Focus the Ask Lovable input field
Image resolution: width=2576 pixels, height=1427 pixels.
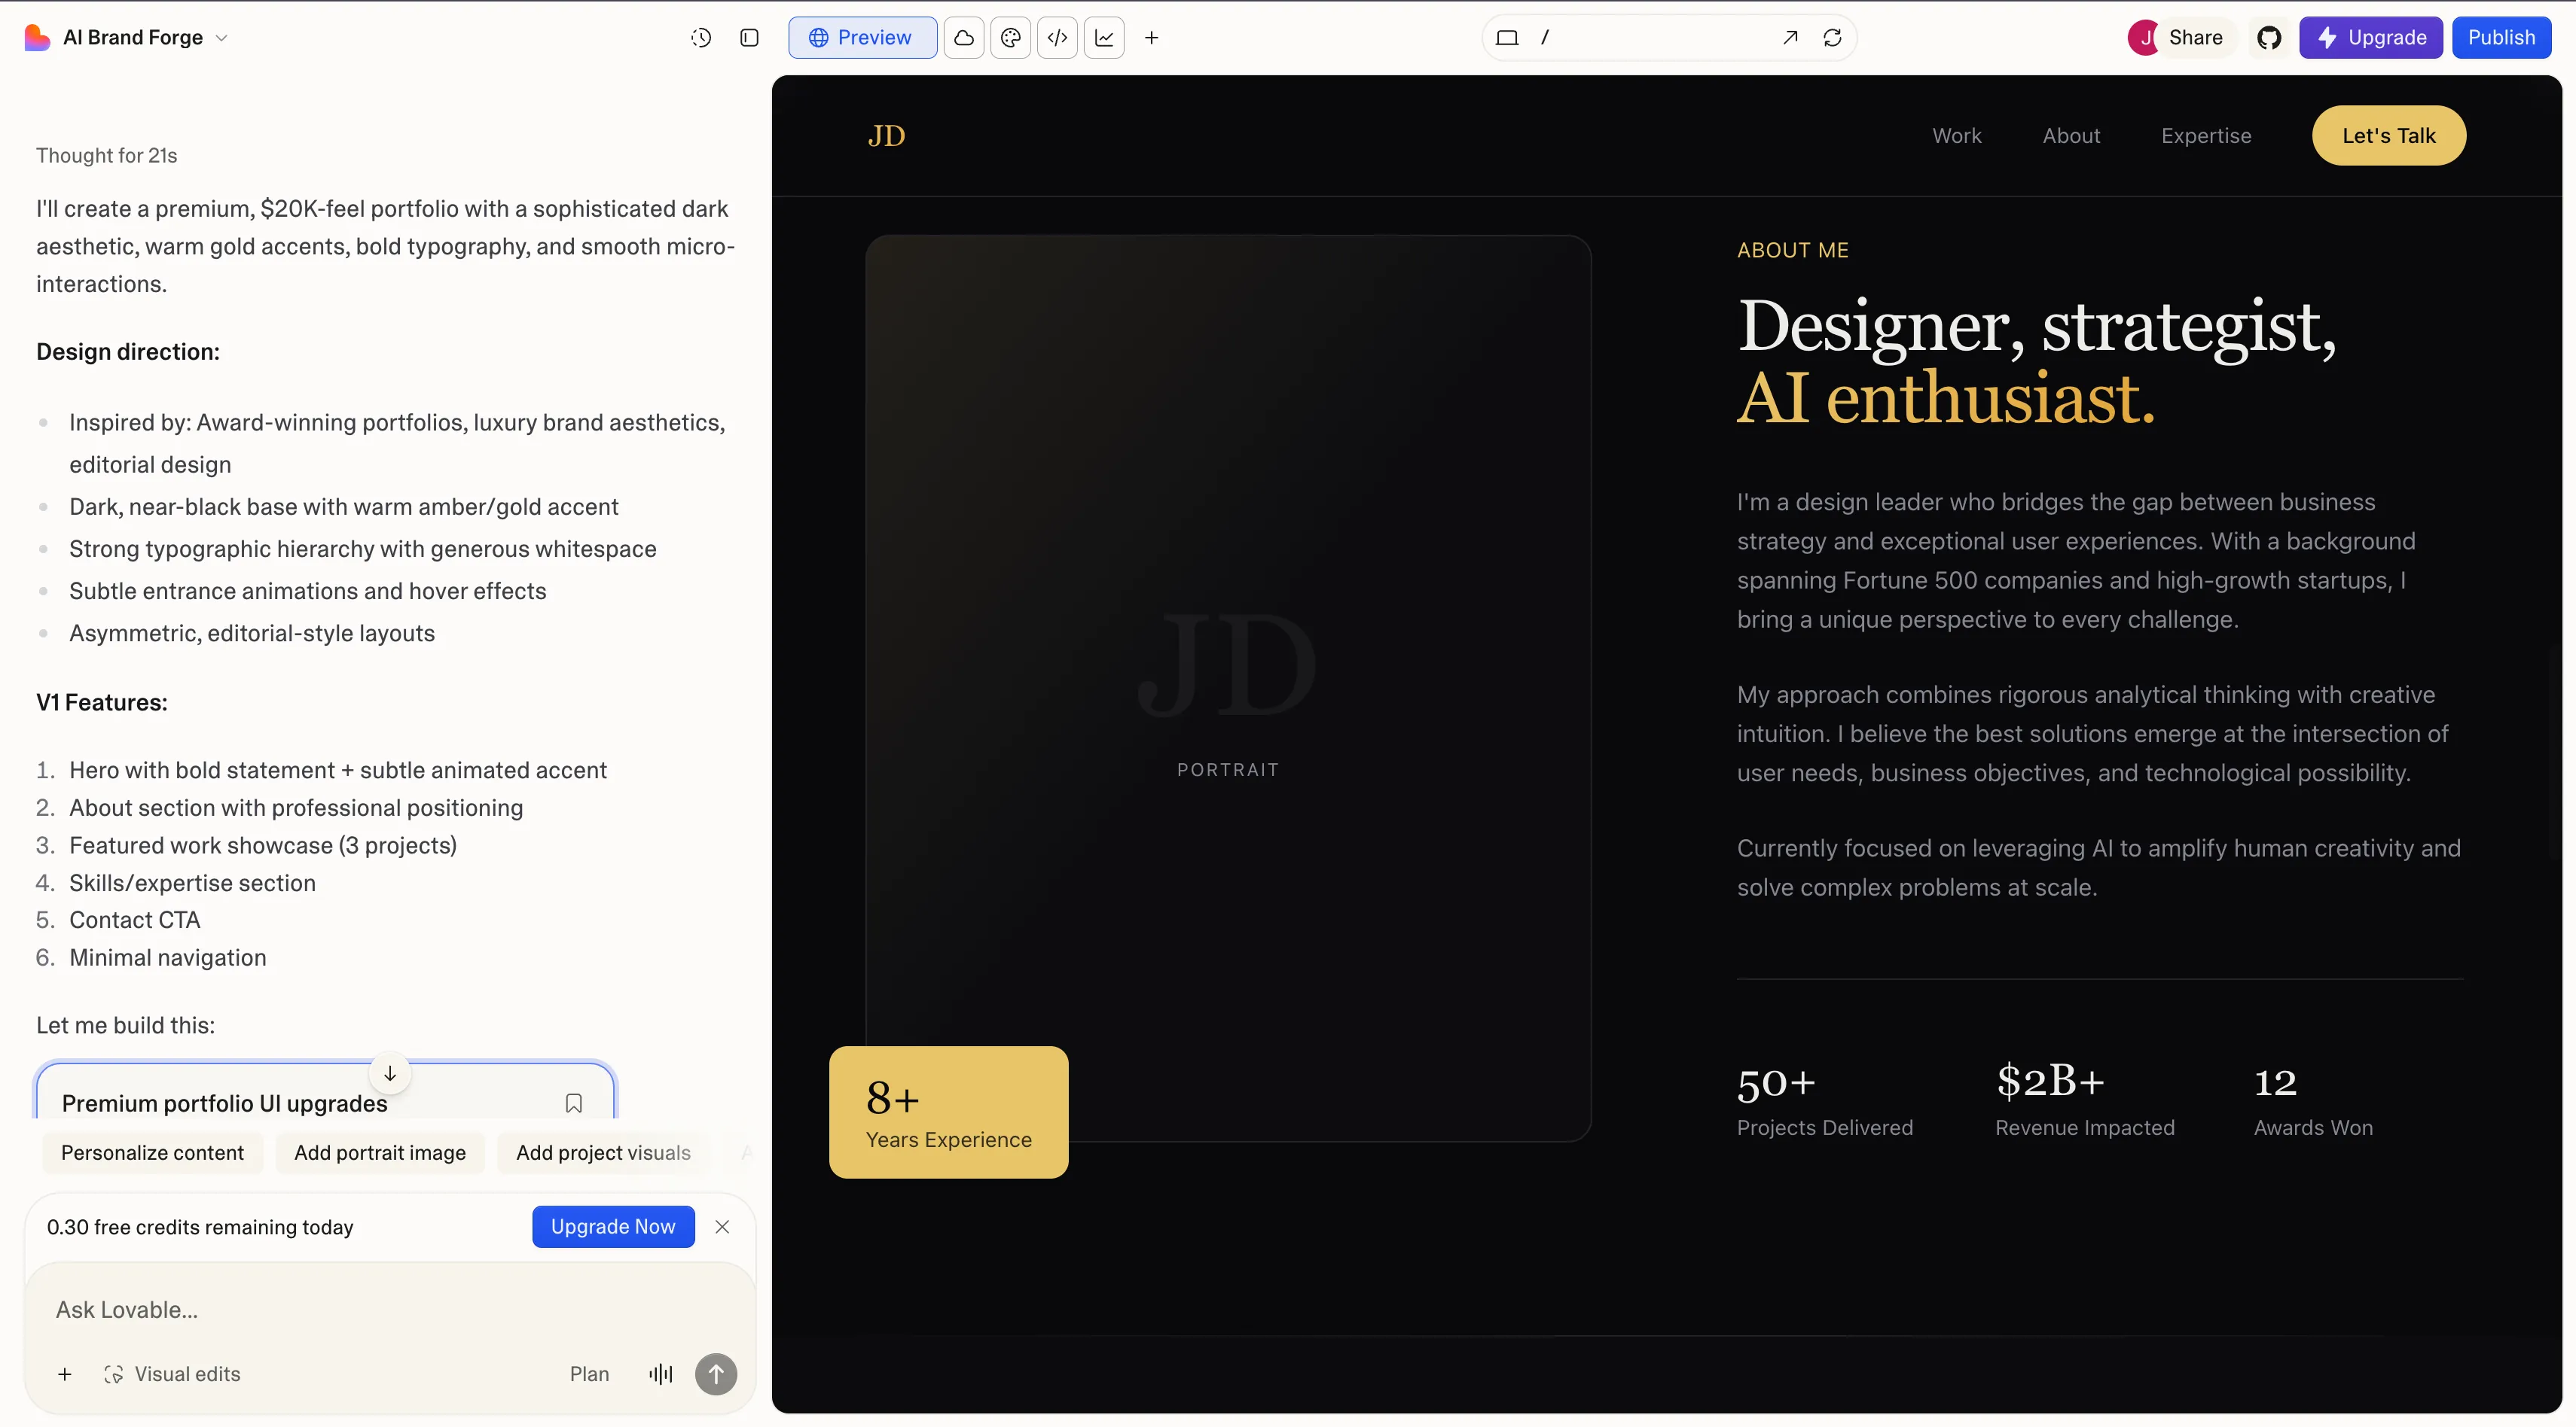390,1309
